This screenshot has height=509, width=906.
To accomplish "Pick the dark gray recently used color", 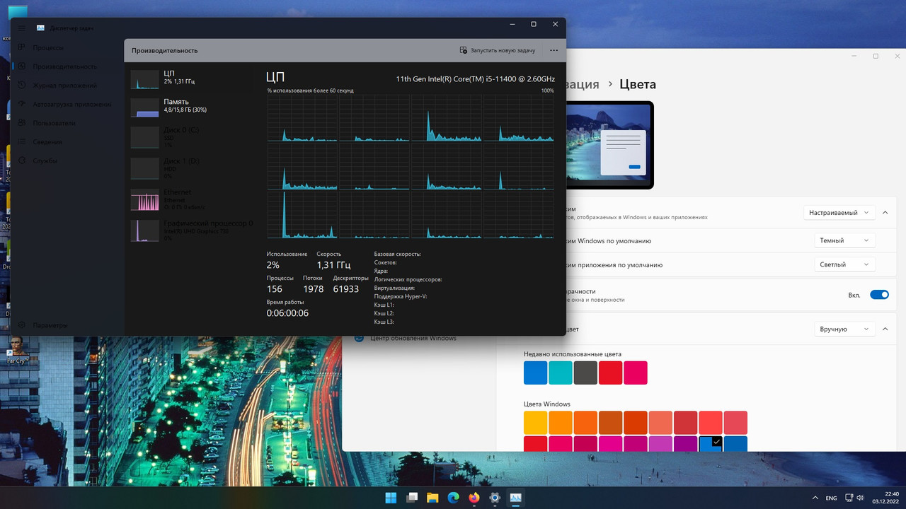I will [585, 373].
